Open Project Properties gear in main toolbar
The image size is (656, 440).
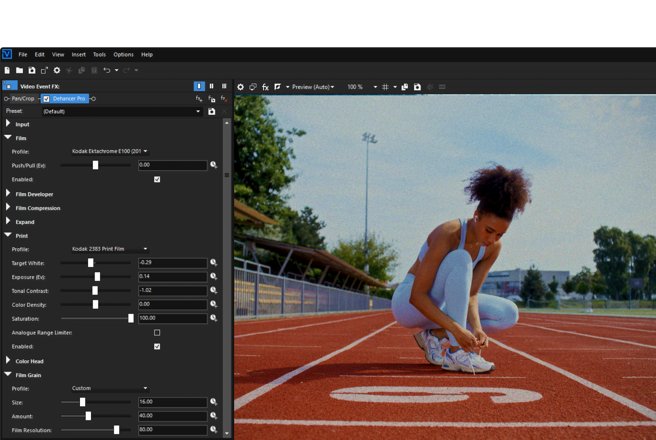click(x=57, y=70)
